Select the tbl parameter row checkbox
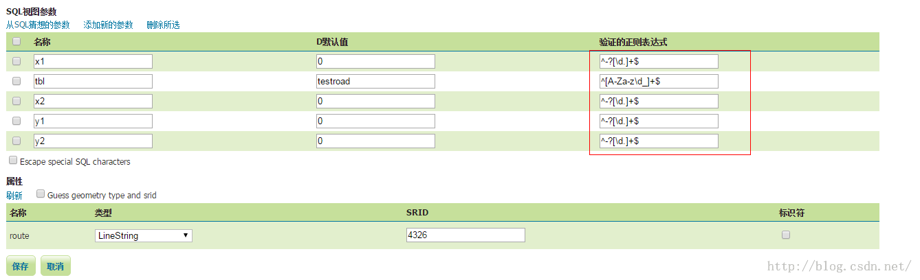 (x=17, y=81)
